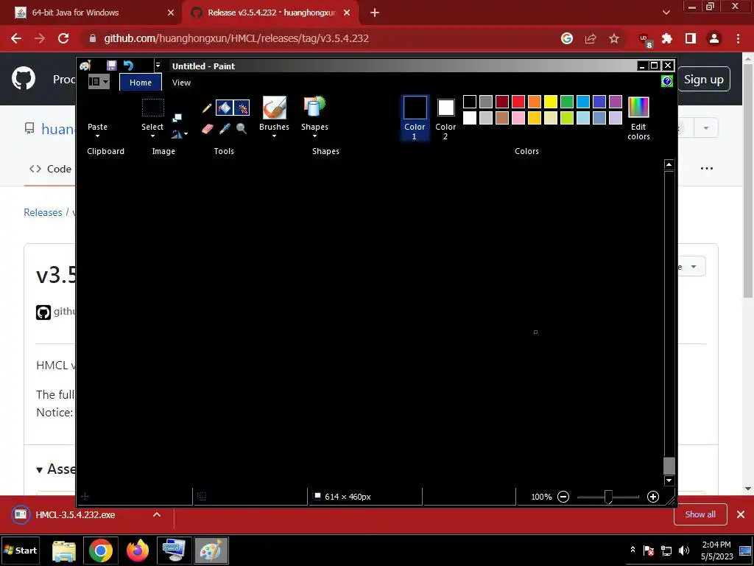Open the Brushes tool button
Image resolution: width=754 pixels, height=566 pixels.
click(x=274, y=108)
